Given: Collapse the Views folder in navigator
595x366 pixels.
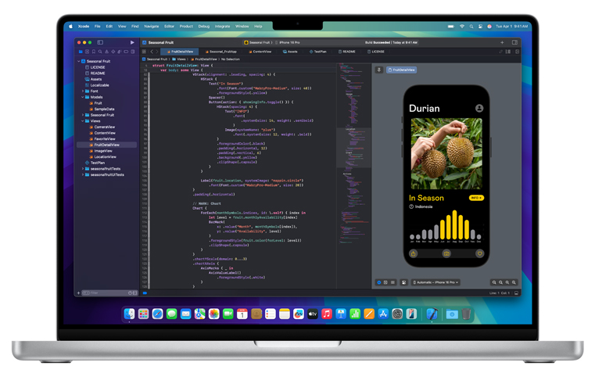Looking at the screenshot, I should (x=84, y=121).
